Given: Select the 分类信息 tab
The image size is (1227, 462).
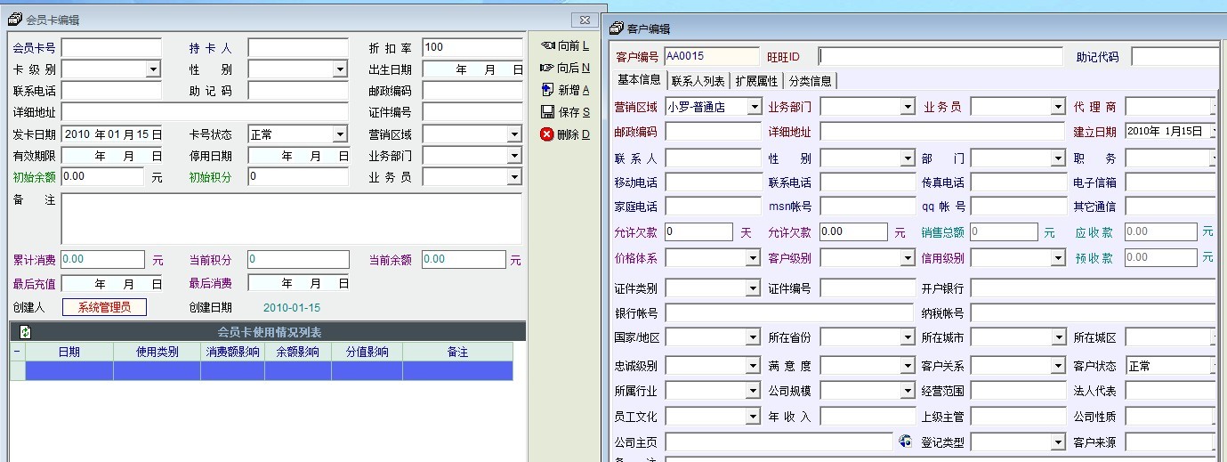Looking at the screenshot, I should pyautogui.click(x=810, y=81).
